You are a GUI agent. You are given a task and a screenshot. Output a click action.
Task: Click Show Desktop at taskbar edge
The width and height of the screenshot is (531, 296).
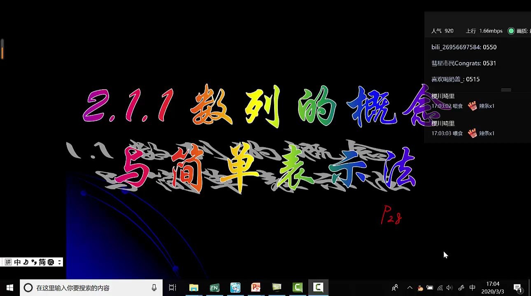pyautogui.click(x=530, y=288)
